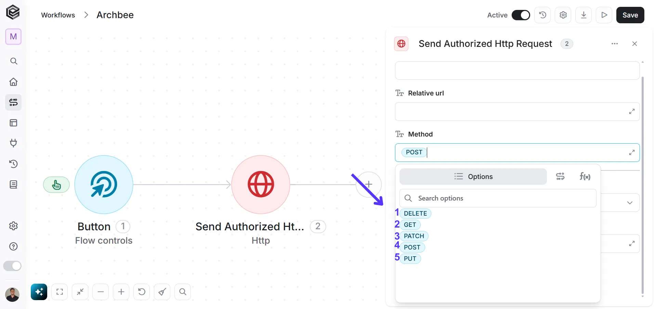Reset canvas with the undo arrow
656x309 pixels.
[142, 292]
